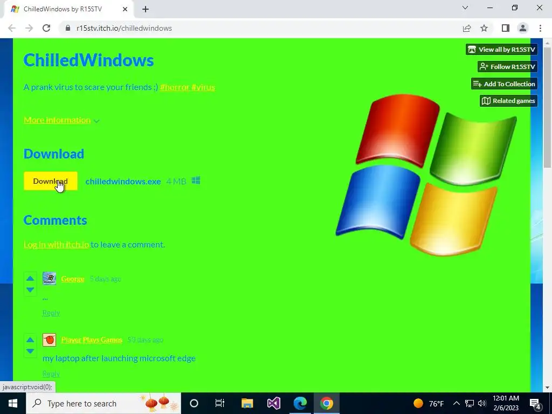Downvote Player Plays Games' comment

pyautogui.click(x=30, y=351)
